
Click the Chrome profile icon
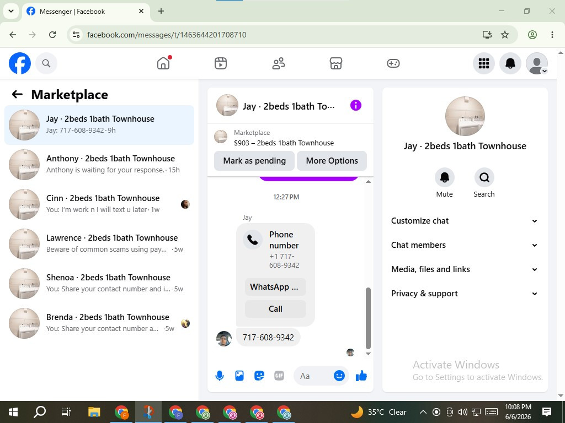pyautogui.click(x=532, y=35)
